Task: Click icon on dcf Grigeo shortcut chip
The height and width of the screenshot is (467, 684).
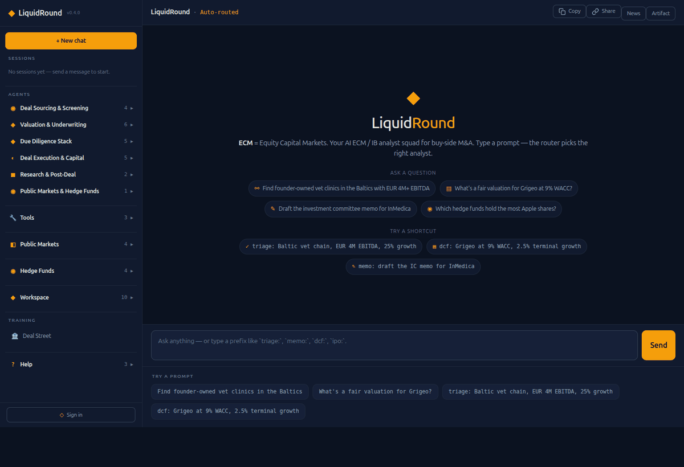Action: click(434, 247)
